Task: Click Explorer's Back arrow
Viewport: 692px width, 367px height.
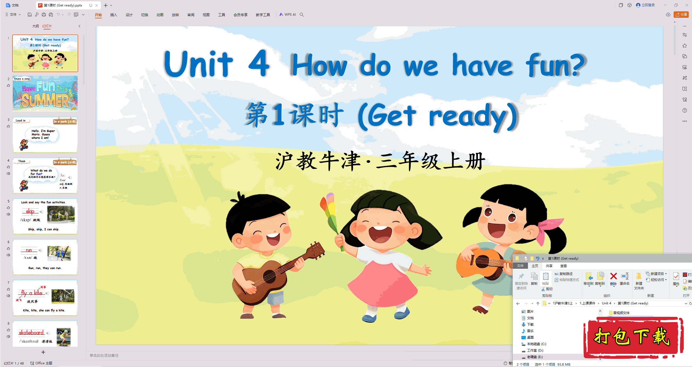Action: (518, 304)
